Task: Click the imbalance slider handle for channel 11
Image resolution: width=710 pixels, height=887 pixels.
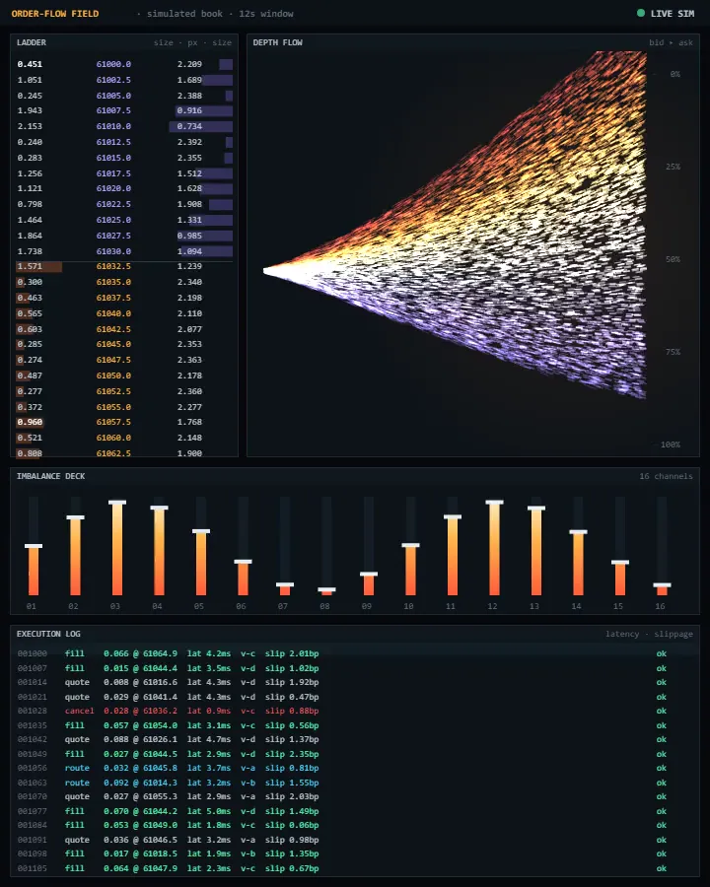Action: tap(453, 516)
